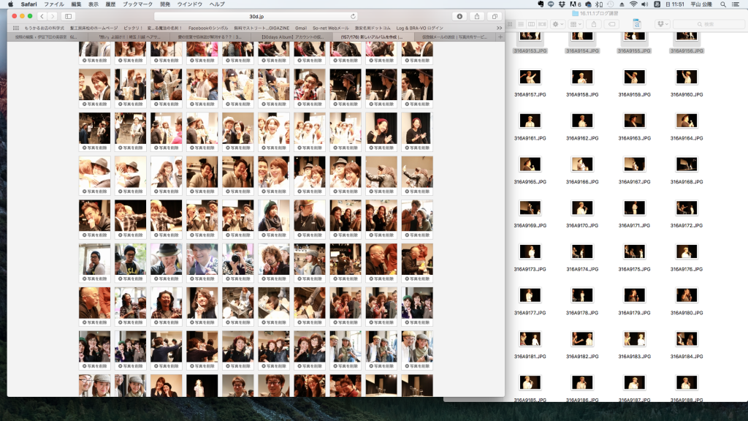The image size is (748, 421).
Task: Open the Finder arrange-by dropdown
Action: [576, 24]
